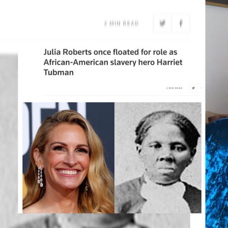The width and height of the screenshot is (228, 228).
Task: Click the cut-off Facebook icon beside small Twitter icon
Action: pos(201,88)
